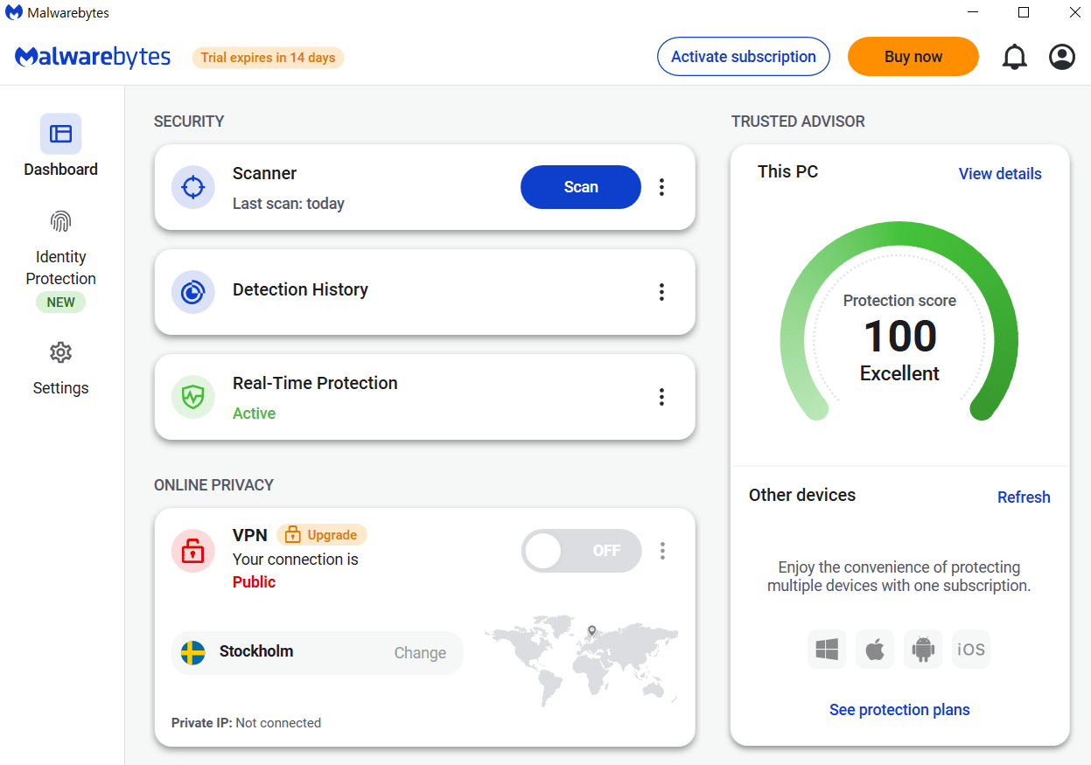Click the Scanner crosshair icon
1091x765 pixels.
(x=192, y=187)
